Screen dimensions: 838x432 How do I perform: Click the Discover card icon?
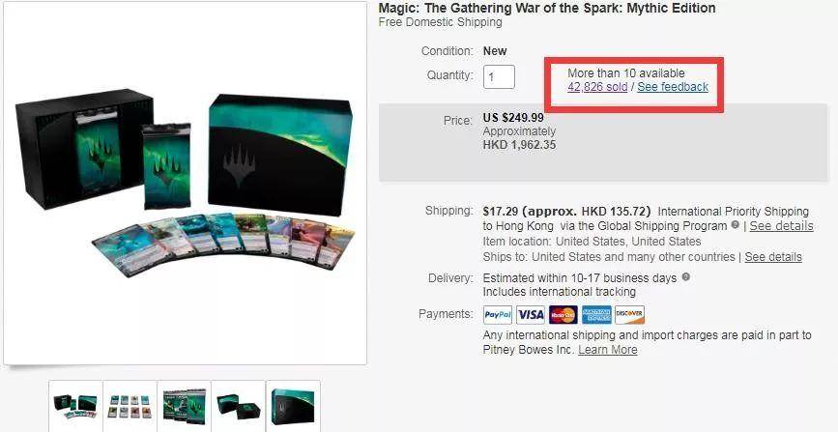[629, 315]
